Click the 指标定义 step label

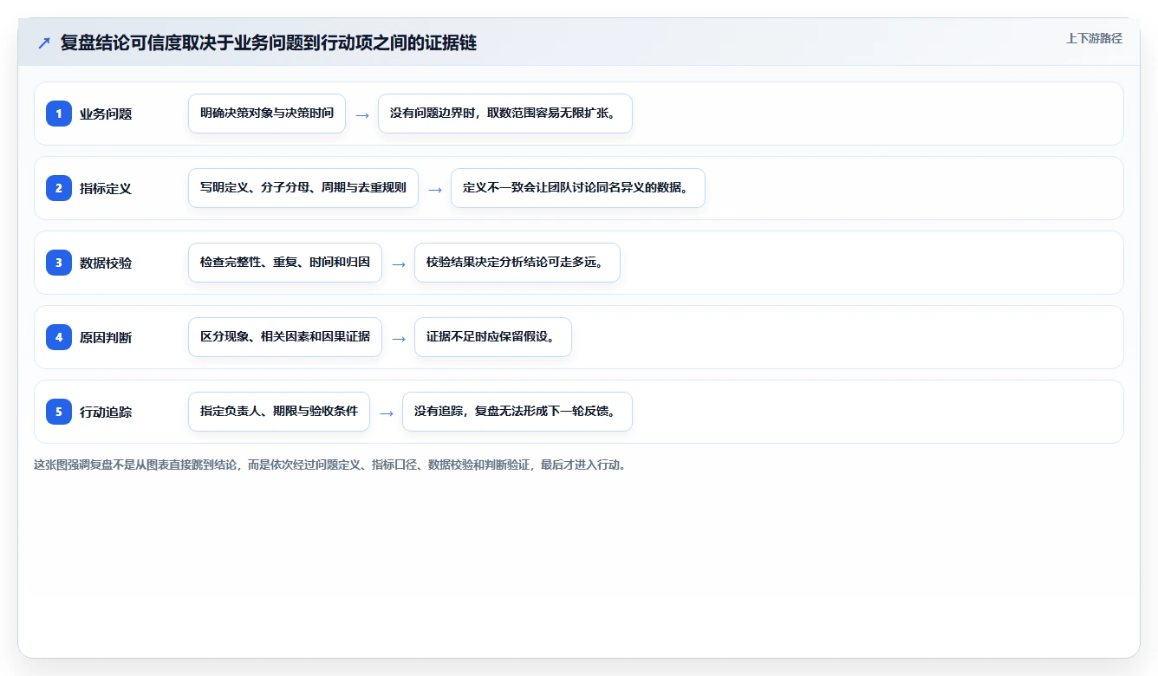pos(106,188)
